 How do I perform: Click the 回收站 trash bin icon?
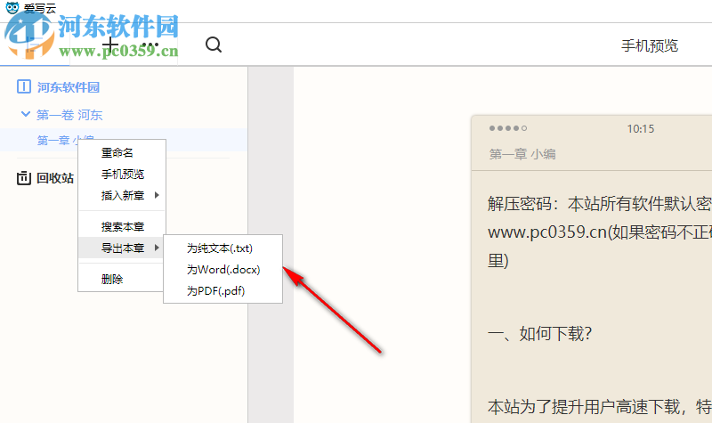pyautogui.click(x=24, y=177)
